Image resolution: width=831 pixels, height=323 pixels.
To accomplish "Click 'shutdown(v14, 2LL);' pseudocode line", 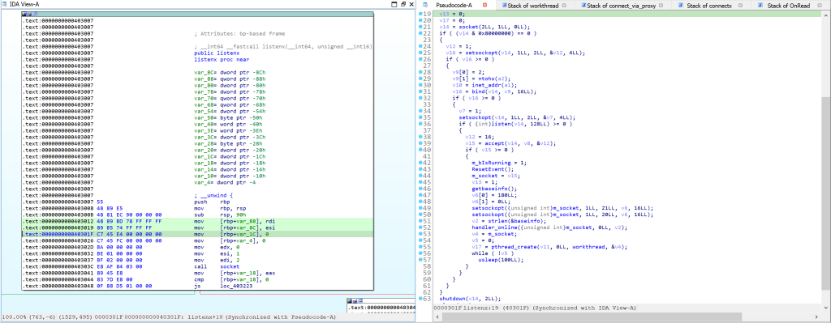I will pos(470,299).
